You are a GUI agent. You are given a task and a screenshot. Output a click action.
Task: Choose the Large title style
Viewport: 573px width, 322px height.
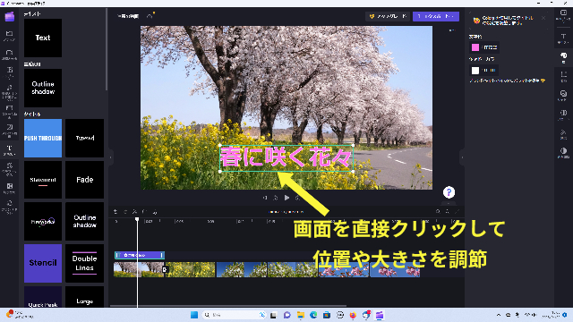(84, 297)
